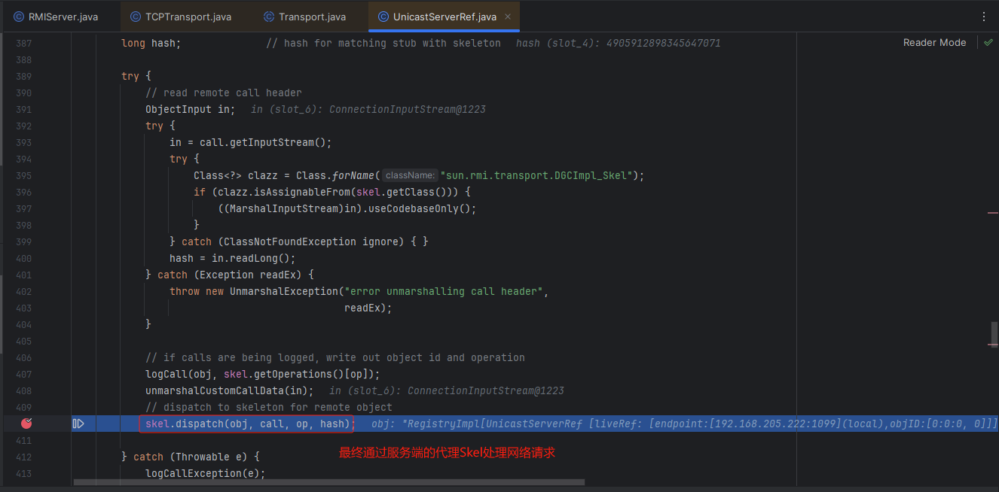Click the class icon on RMIServer.java tab
The image size is (999, 492).
(x=19, y=17)
